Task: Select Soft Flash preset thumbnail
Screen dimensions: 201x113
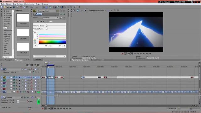Action: 23,32
